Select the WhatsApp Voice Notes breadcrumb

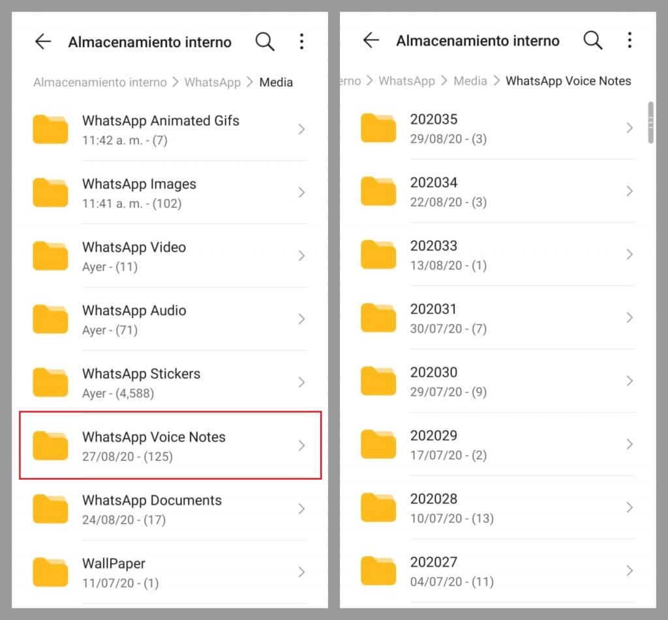568,81
